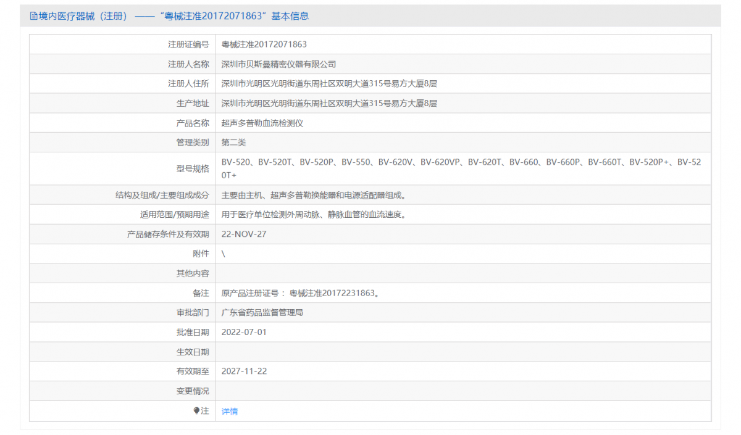Screen dimensions: 741x435
Task: Select the approval date 2022-07-01 cell
Action: click(243, 332)
